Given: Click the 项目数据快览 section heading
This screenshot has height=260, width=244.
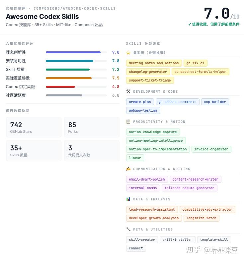Looking at the screenshot, I should [18, 111].
